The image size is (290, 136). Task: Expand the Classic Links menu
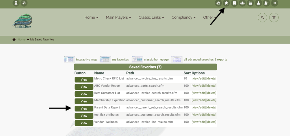[152, 17]
